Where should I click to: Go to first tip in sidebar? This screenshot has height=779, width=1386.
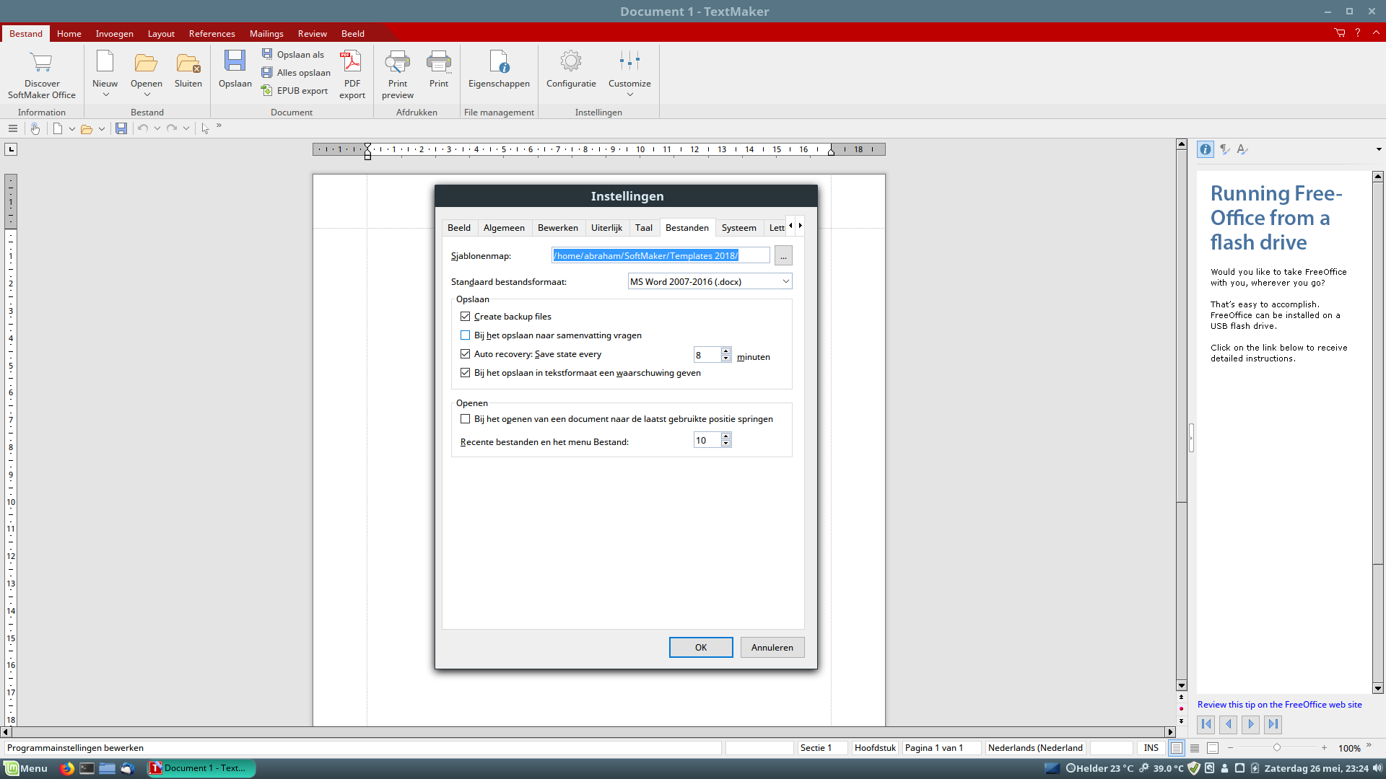[1206, 724]
